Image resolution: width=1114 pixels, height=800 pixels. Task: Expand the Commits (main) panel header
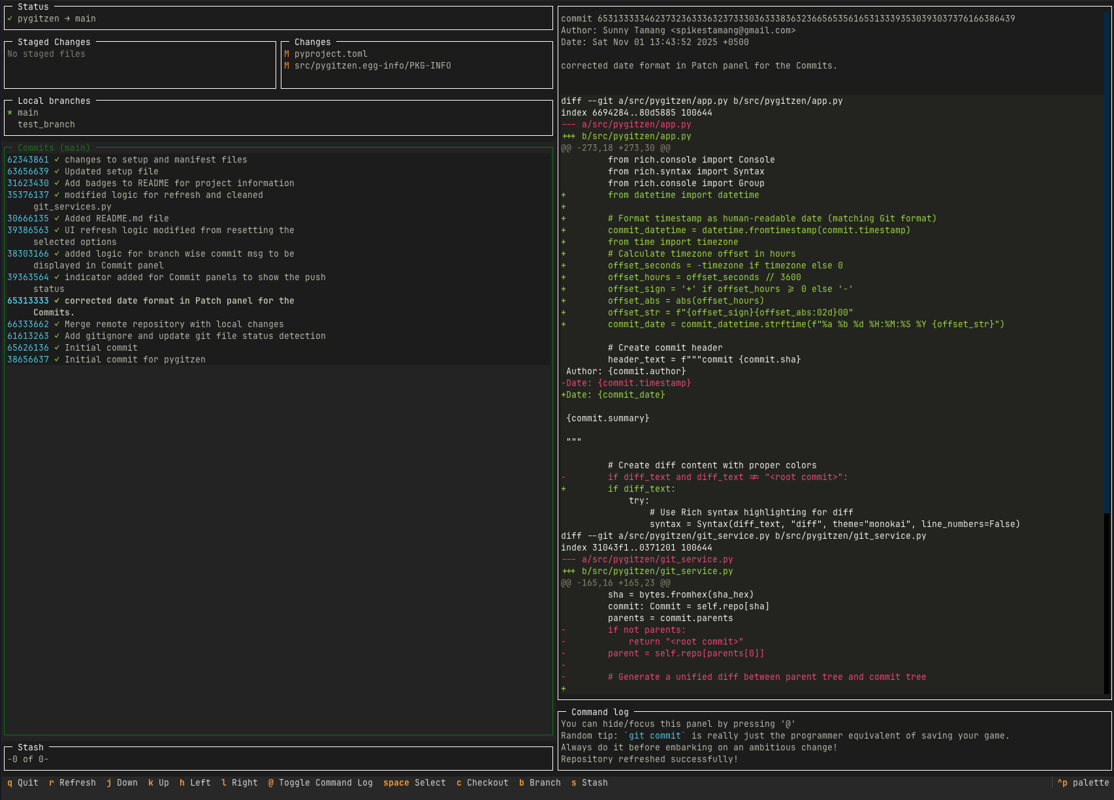pos(53,148)
